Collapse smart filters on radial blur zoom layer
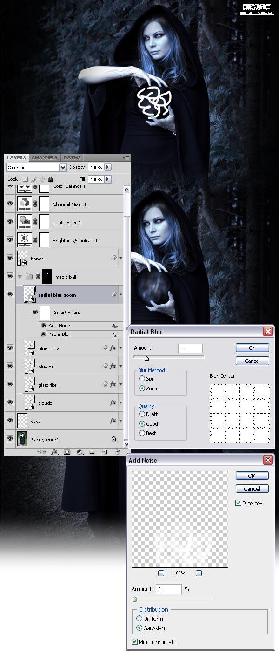 121,295
